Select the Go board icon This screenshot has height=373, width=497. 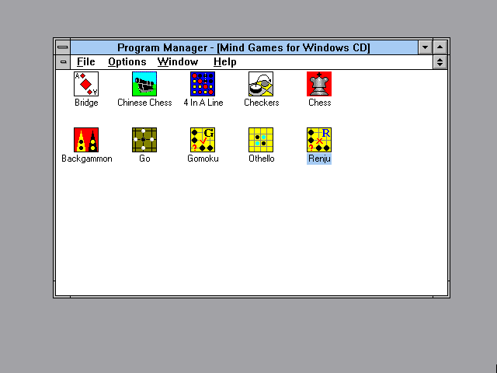pyautogui.click(x=144, y=140)
